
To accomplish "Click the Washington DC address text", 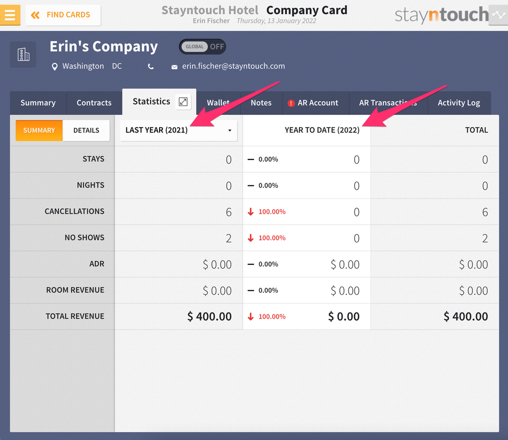I will [92, 66].
